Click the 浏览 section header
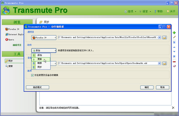This screenshot has width=179, height=116. point(17,22)
